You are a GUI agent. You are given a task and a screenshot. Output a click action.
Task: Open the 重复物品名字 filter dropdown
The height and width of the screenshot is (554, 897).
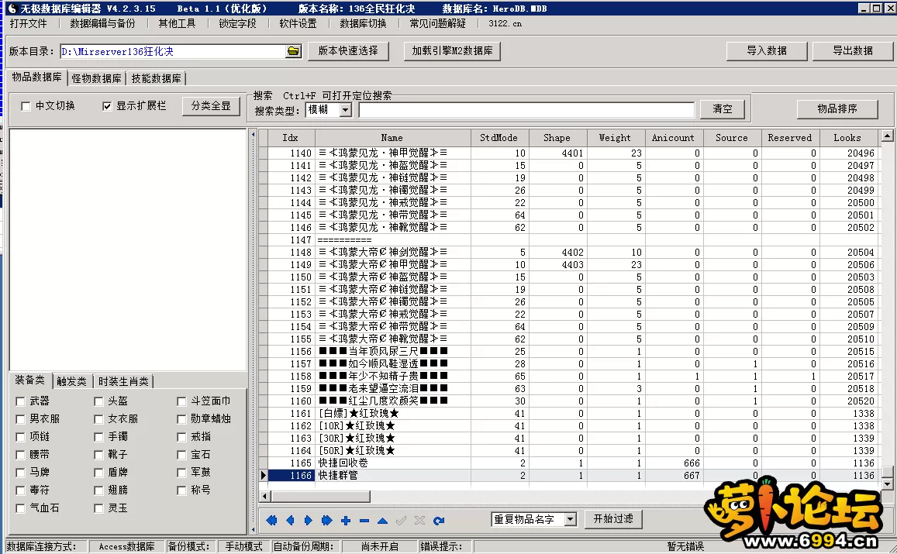click(571, 519)
